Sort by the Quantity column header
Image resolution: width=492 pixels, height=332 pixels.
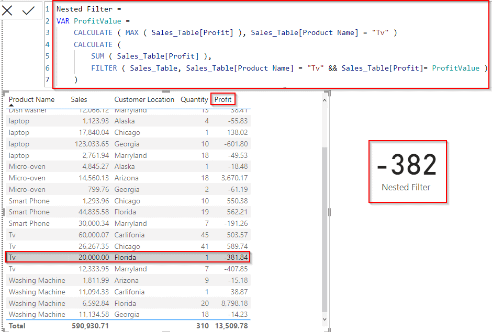194,99
